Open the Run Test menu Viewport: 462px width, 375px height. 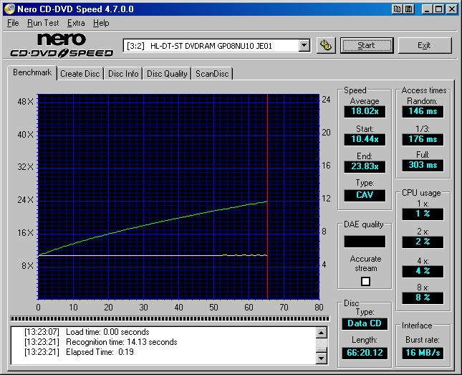click(x=43, y=23)
